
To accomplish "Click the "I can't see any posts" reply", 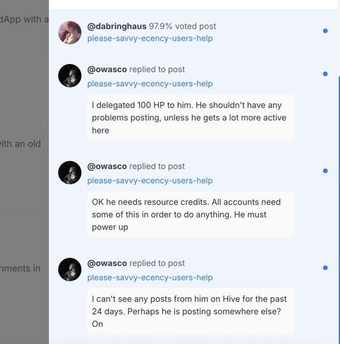I will pyautogui.click(x=190, y=311).
